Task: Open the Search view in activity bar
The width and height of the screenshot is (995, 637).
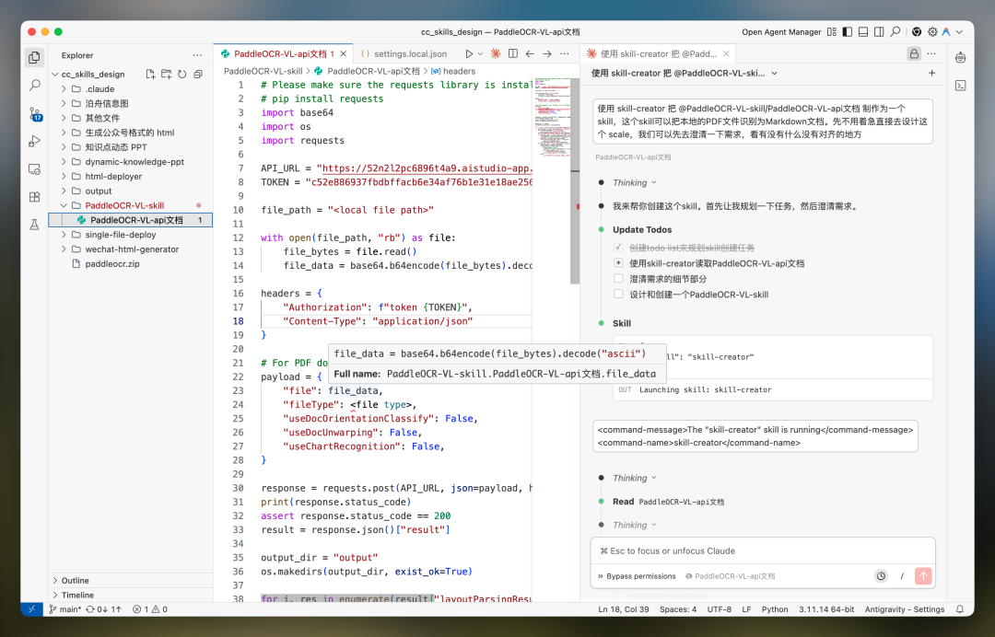Action: click(34, 85)
